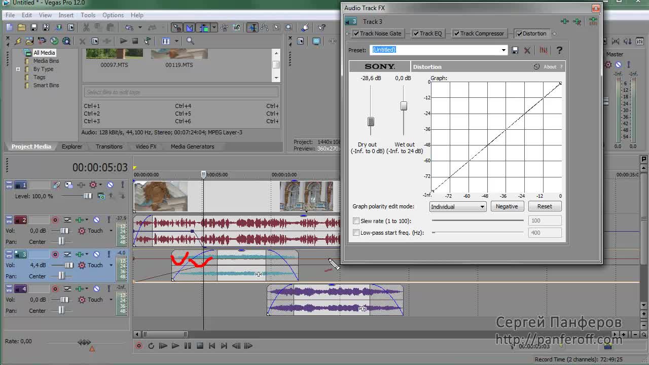Open plug-in help question mark icon
This screenshot has width=649, height=365.
tap(559, 50)
